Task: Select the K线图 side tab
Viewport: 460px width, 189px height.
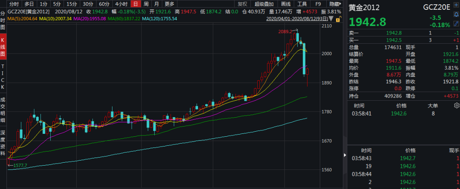Action: 3,48
